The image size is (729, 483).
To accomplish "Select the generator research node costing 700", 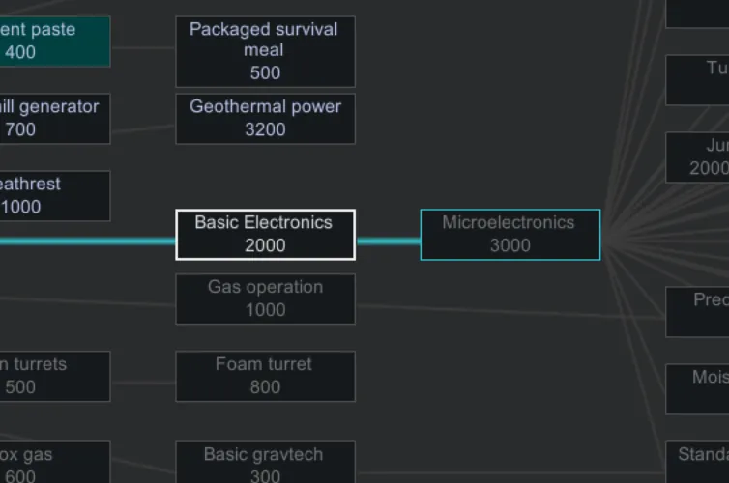I will point(54,118).
